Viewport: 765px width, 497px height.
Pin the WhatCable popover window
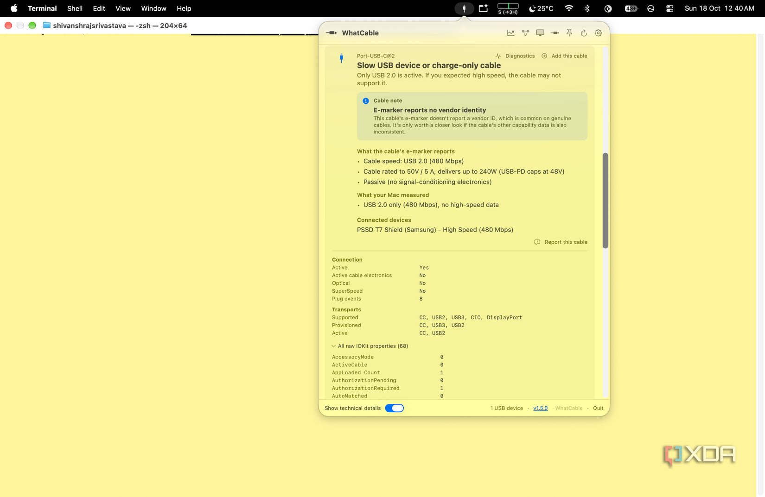tap(569, 33)
